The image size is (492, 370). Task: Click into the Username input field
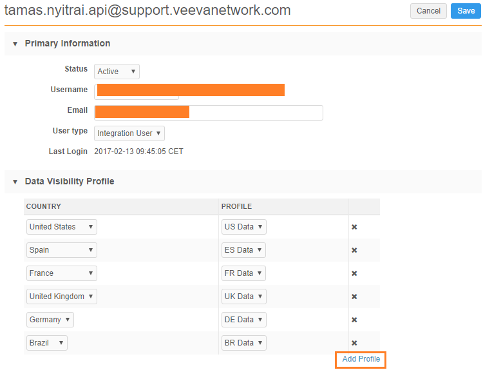tap(137, 92)
